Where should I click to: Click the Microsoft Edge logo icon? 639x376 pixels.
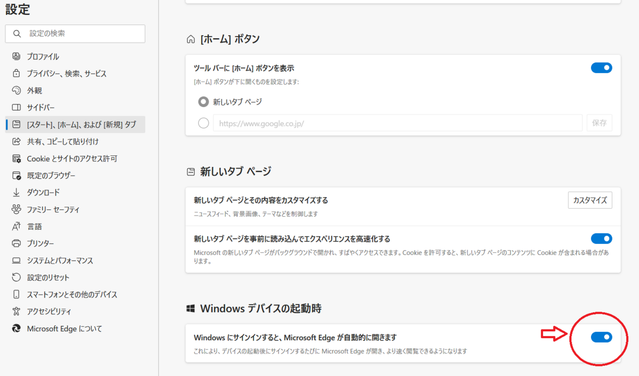17,329
